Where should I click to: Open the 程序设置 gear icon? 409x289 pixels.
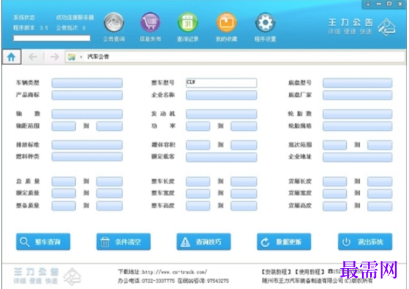pos(265,23)
